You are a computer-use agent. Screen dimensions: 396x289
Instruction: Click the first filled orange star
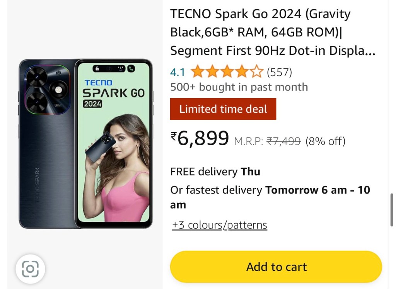[x=197, y=72]
